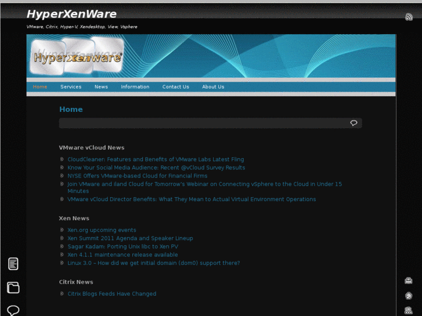Click the printer icon at right edge
422x316 pixels.
[409, 281]
